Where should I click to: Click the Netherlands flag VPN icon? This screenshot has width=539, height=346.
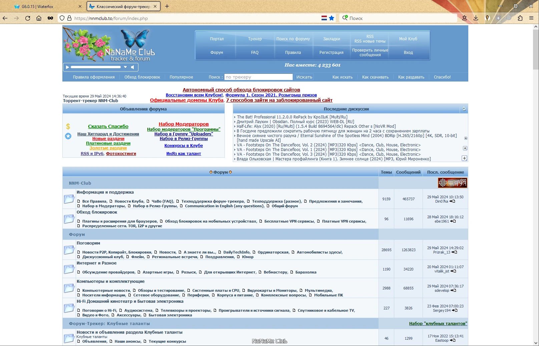click(x=324, y=18)
